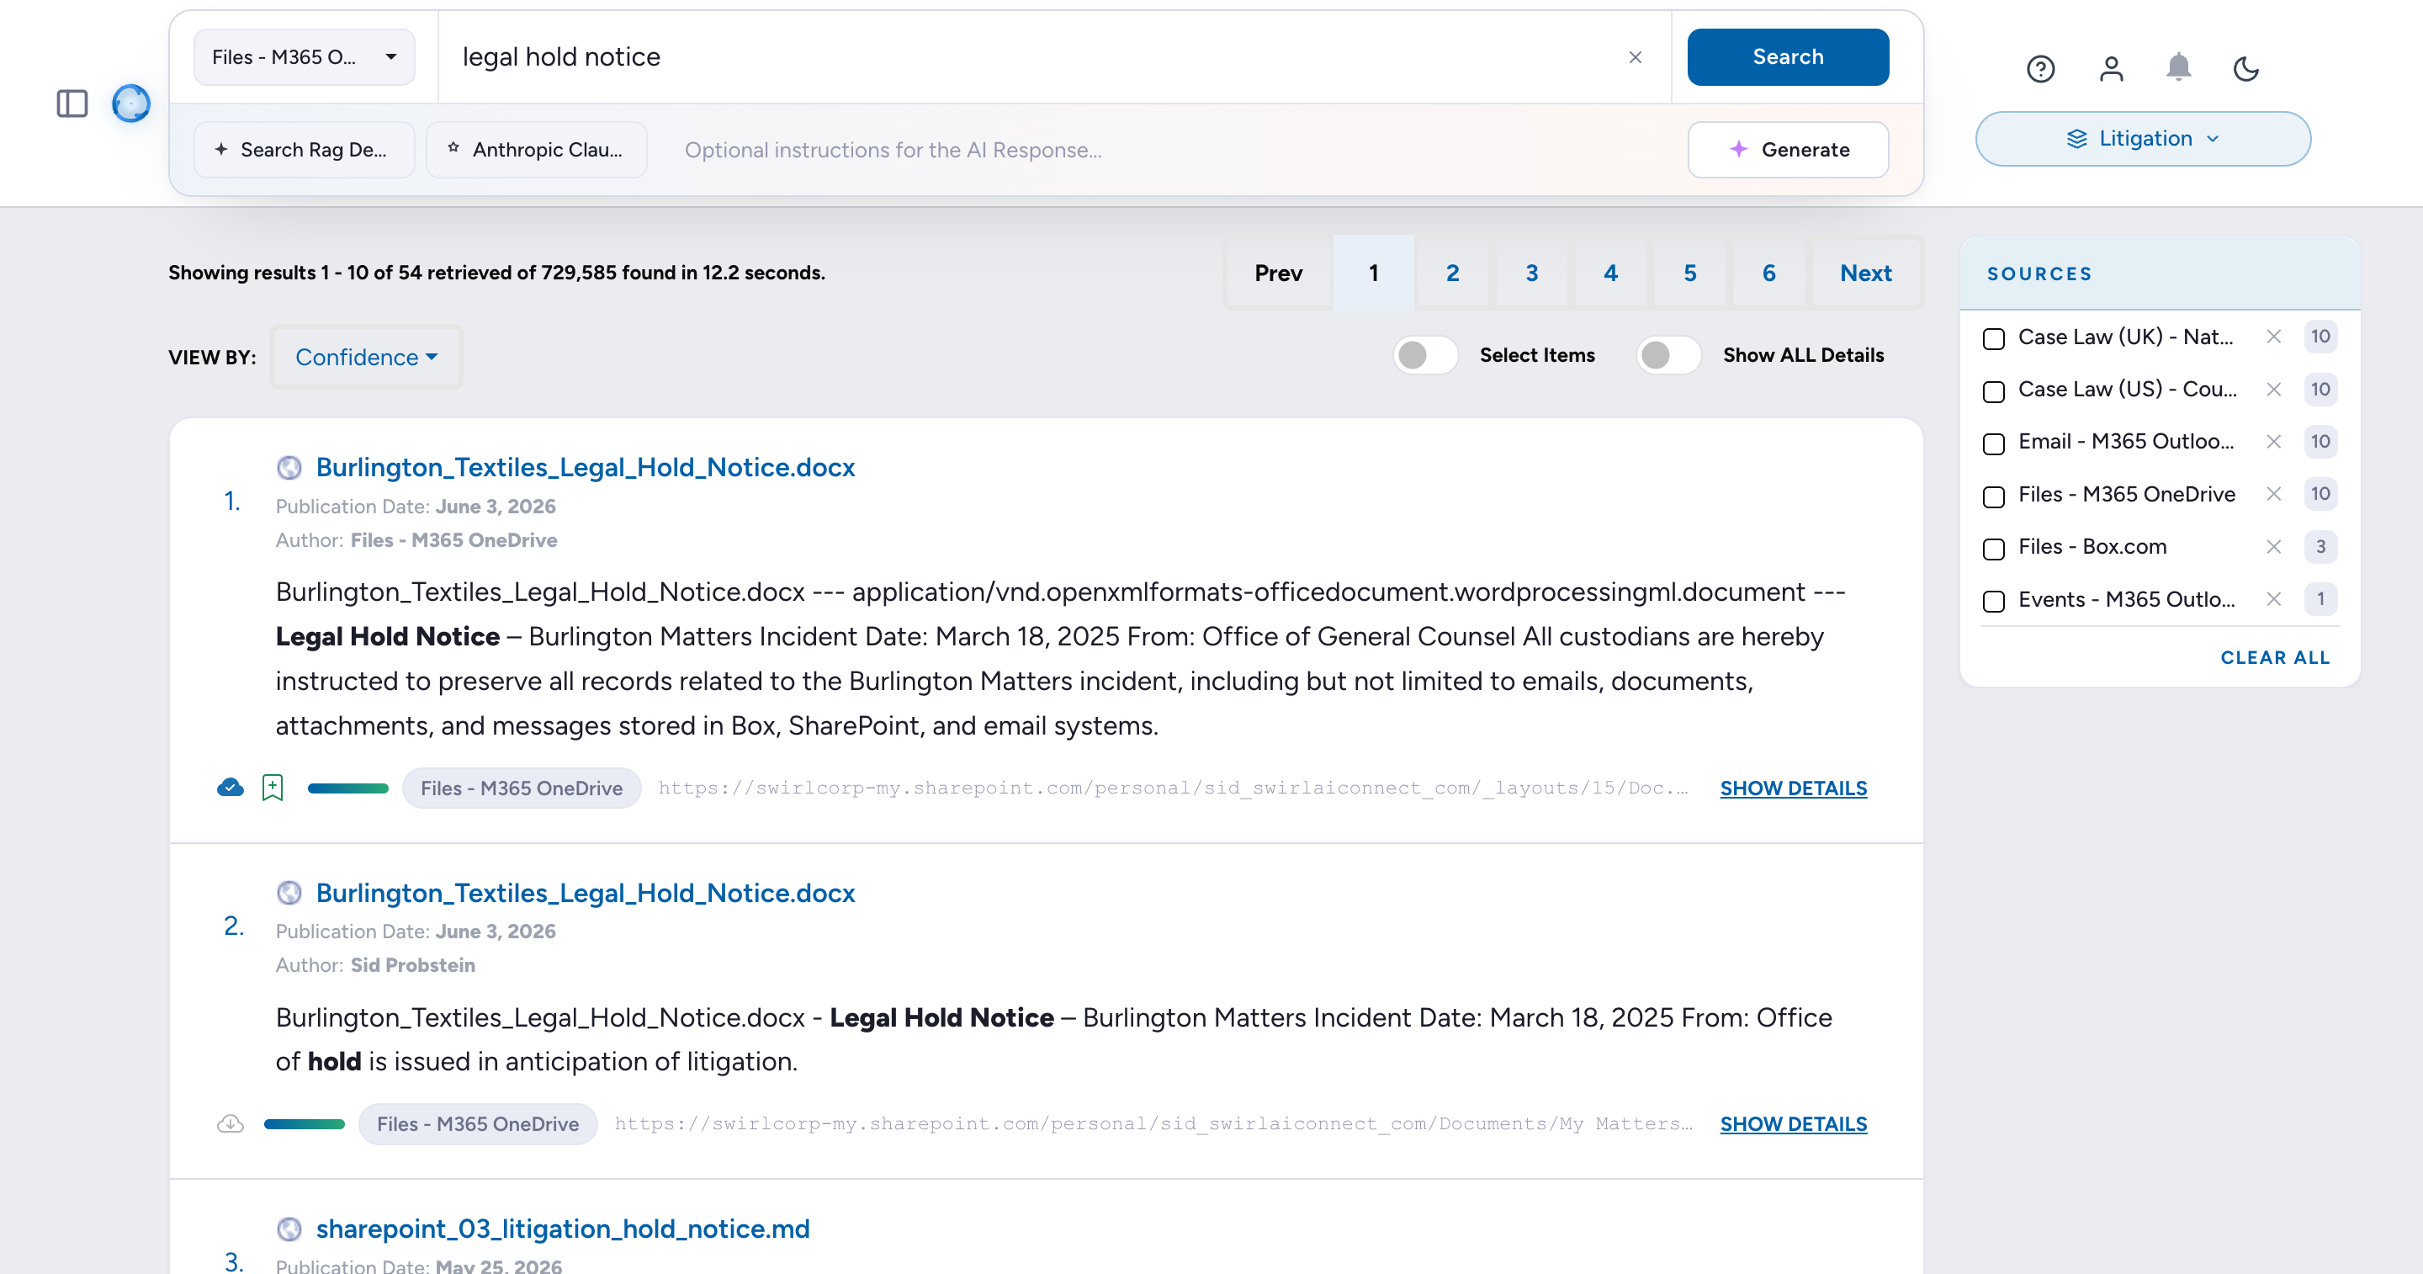Expand the Litigation dropdown

[2143, 139]
